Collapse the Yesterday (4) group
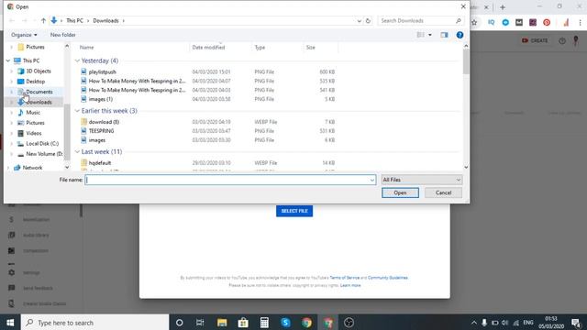The width and height of the screenshot is (587, 330). click(x=77, y=60)
